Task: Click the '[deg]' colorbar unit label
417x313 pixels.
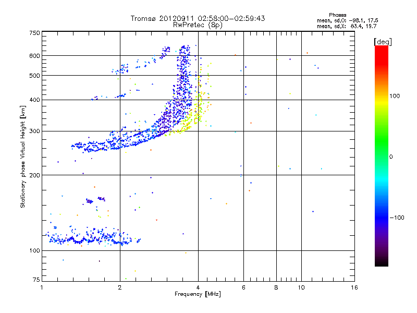Action: pyautogui.click(x=383, y=42)
